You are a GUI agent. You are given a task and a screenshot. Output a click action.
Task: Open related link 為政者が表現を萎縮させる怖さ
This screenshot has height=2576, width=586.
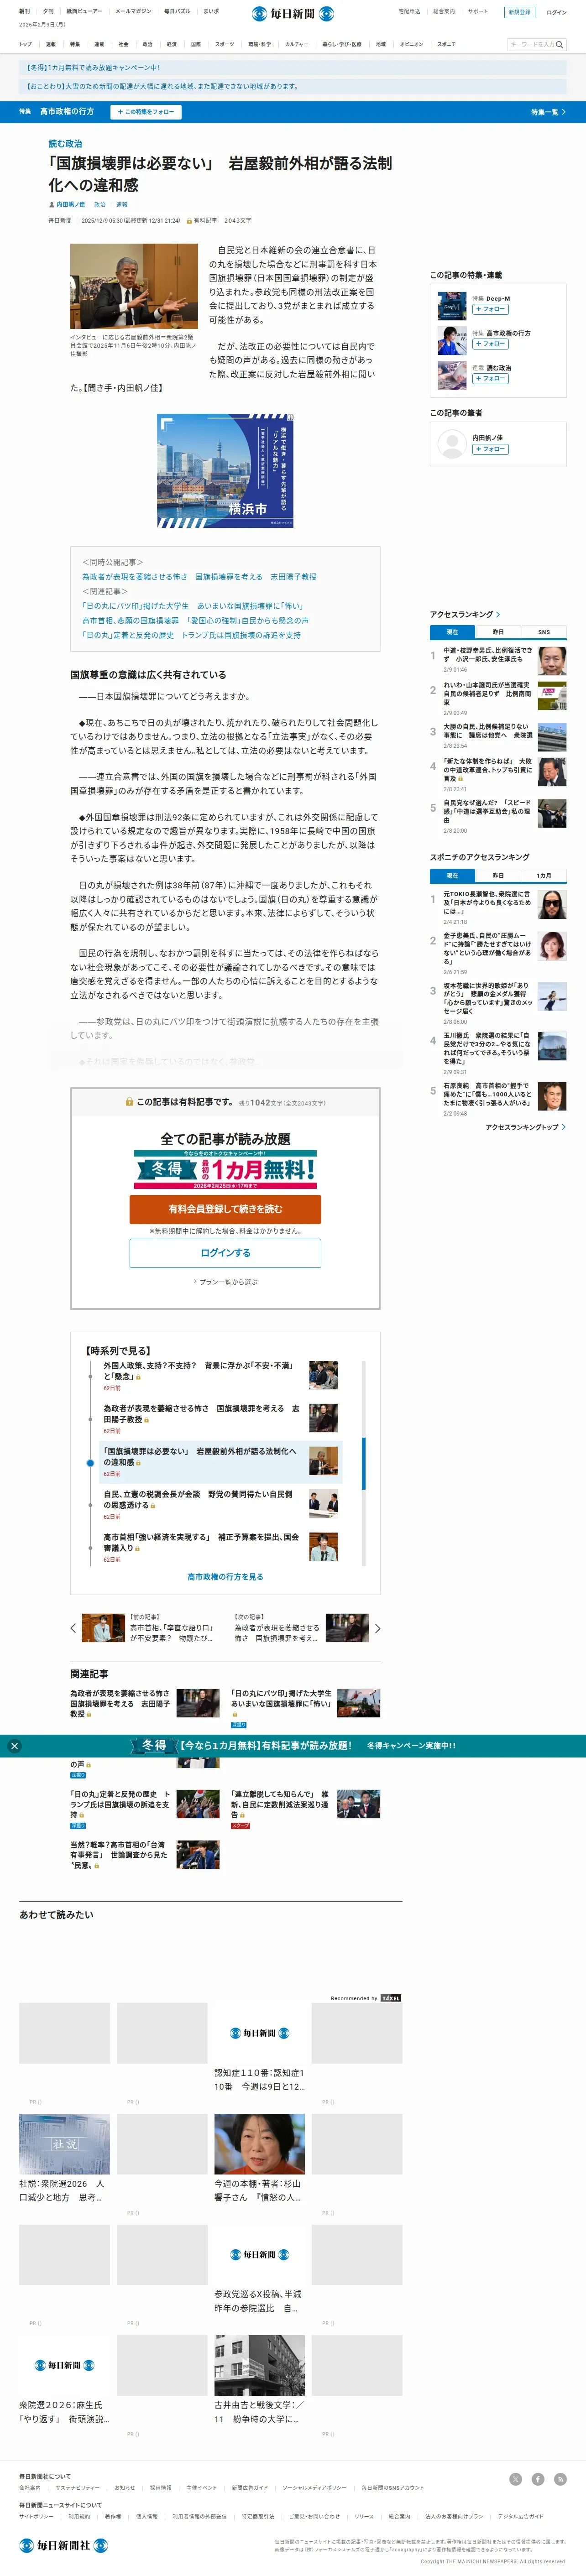(x=199, y=577)
